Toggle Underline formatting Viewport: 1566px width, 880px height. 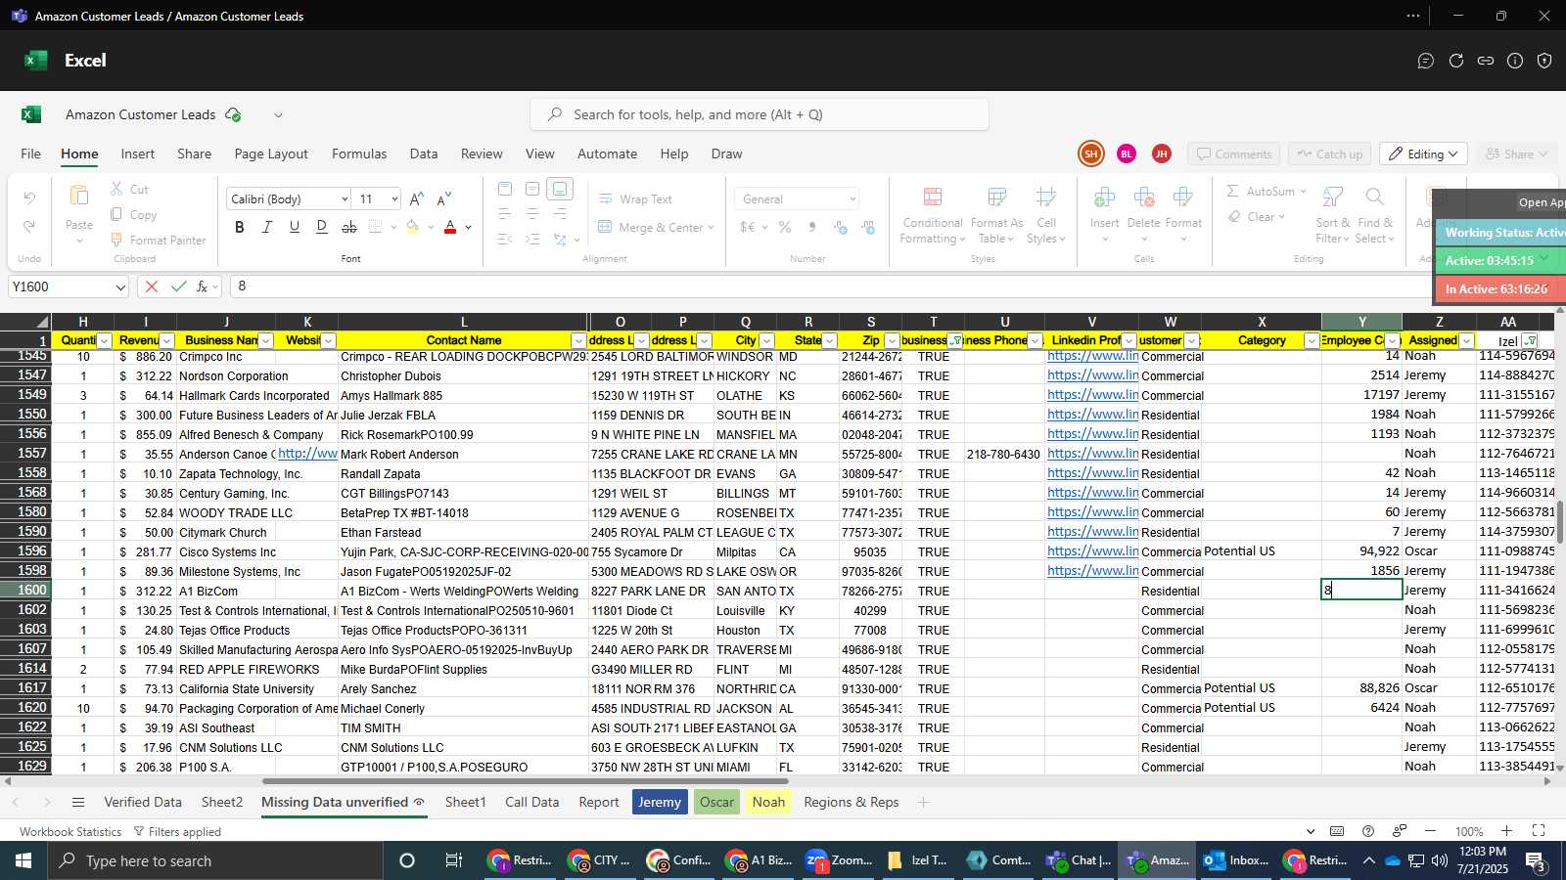[x=295, y=227]
